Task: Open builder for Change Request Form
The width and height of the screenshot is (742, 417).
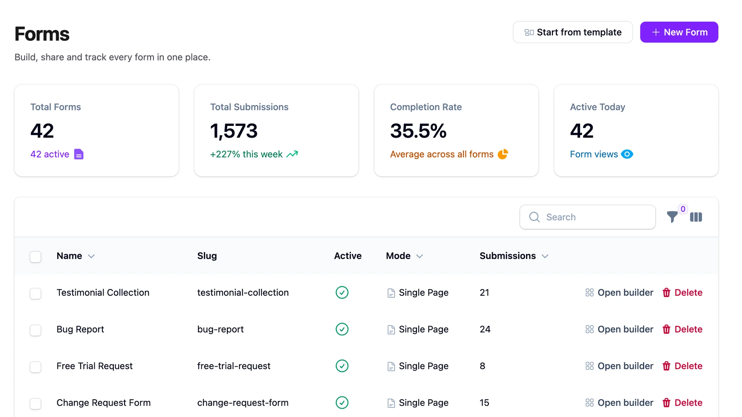Action: [x=619, y=403]
